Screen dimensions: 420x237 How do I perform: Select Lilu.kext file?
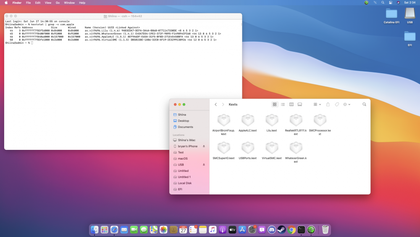click(272, 123)
